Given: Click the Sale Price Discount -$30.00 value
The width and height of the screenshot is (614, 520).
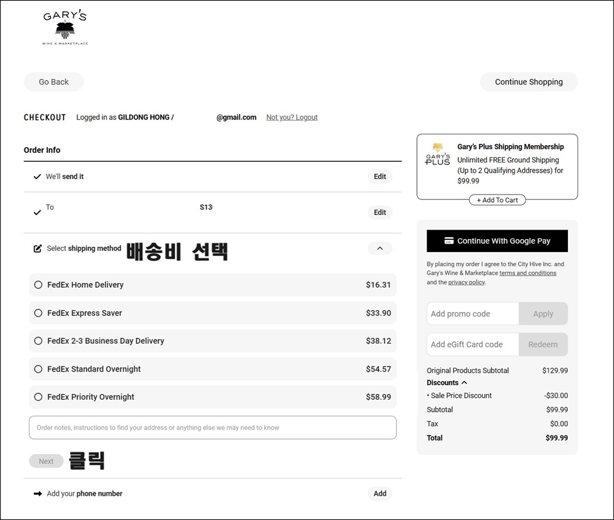Looking at the screenshot, I should 556,395.
